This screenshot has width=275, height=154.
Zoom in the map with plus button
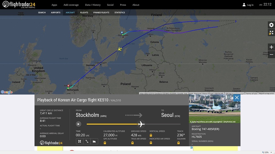(x=271, y=47)
